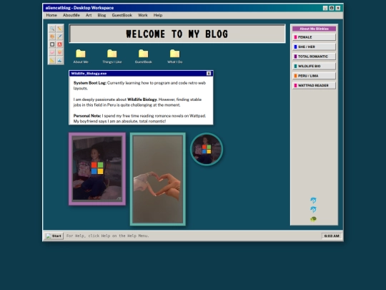Click the WILDLIFE BIO blinkie button

click(x=314, y=66)
